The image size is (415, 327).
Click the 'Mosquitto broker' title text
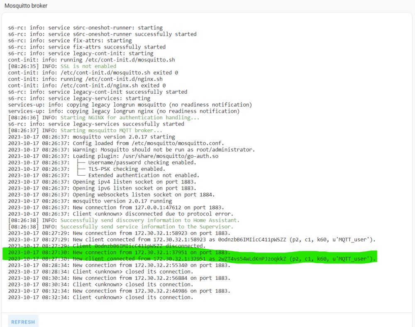tap(26, 6)
